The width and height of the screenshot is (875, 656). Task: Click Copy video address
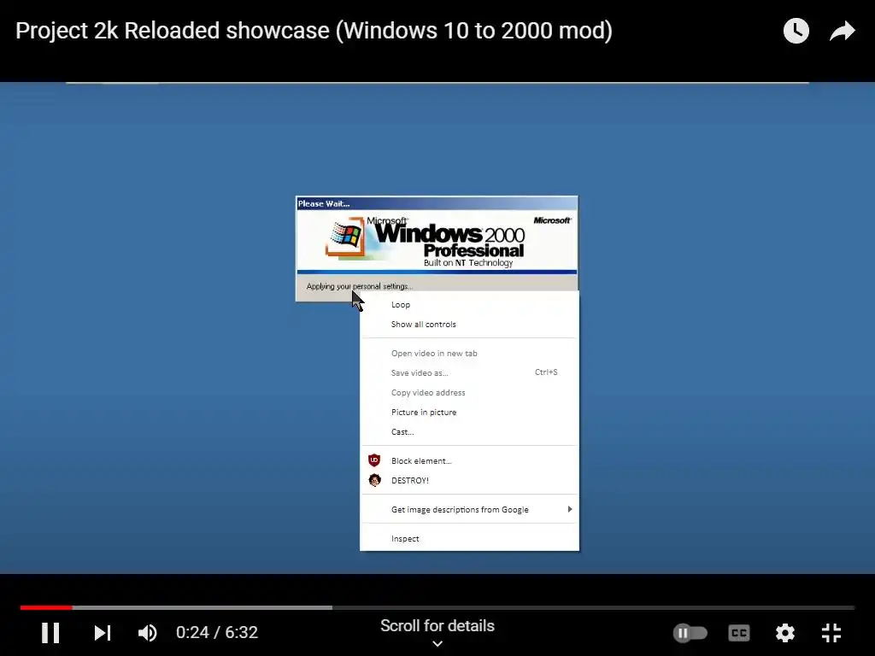coord(469,392)
